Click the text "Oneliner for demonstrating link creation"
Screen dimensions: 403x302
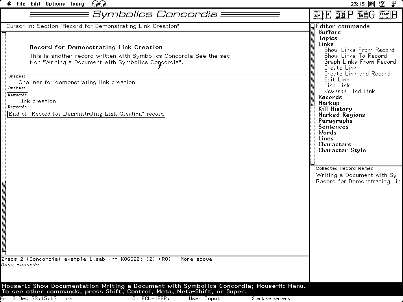tap(77, 83)
